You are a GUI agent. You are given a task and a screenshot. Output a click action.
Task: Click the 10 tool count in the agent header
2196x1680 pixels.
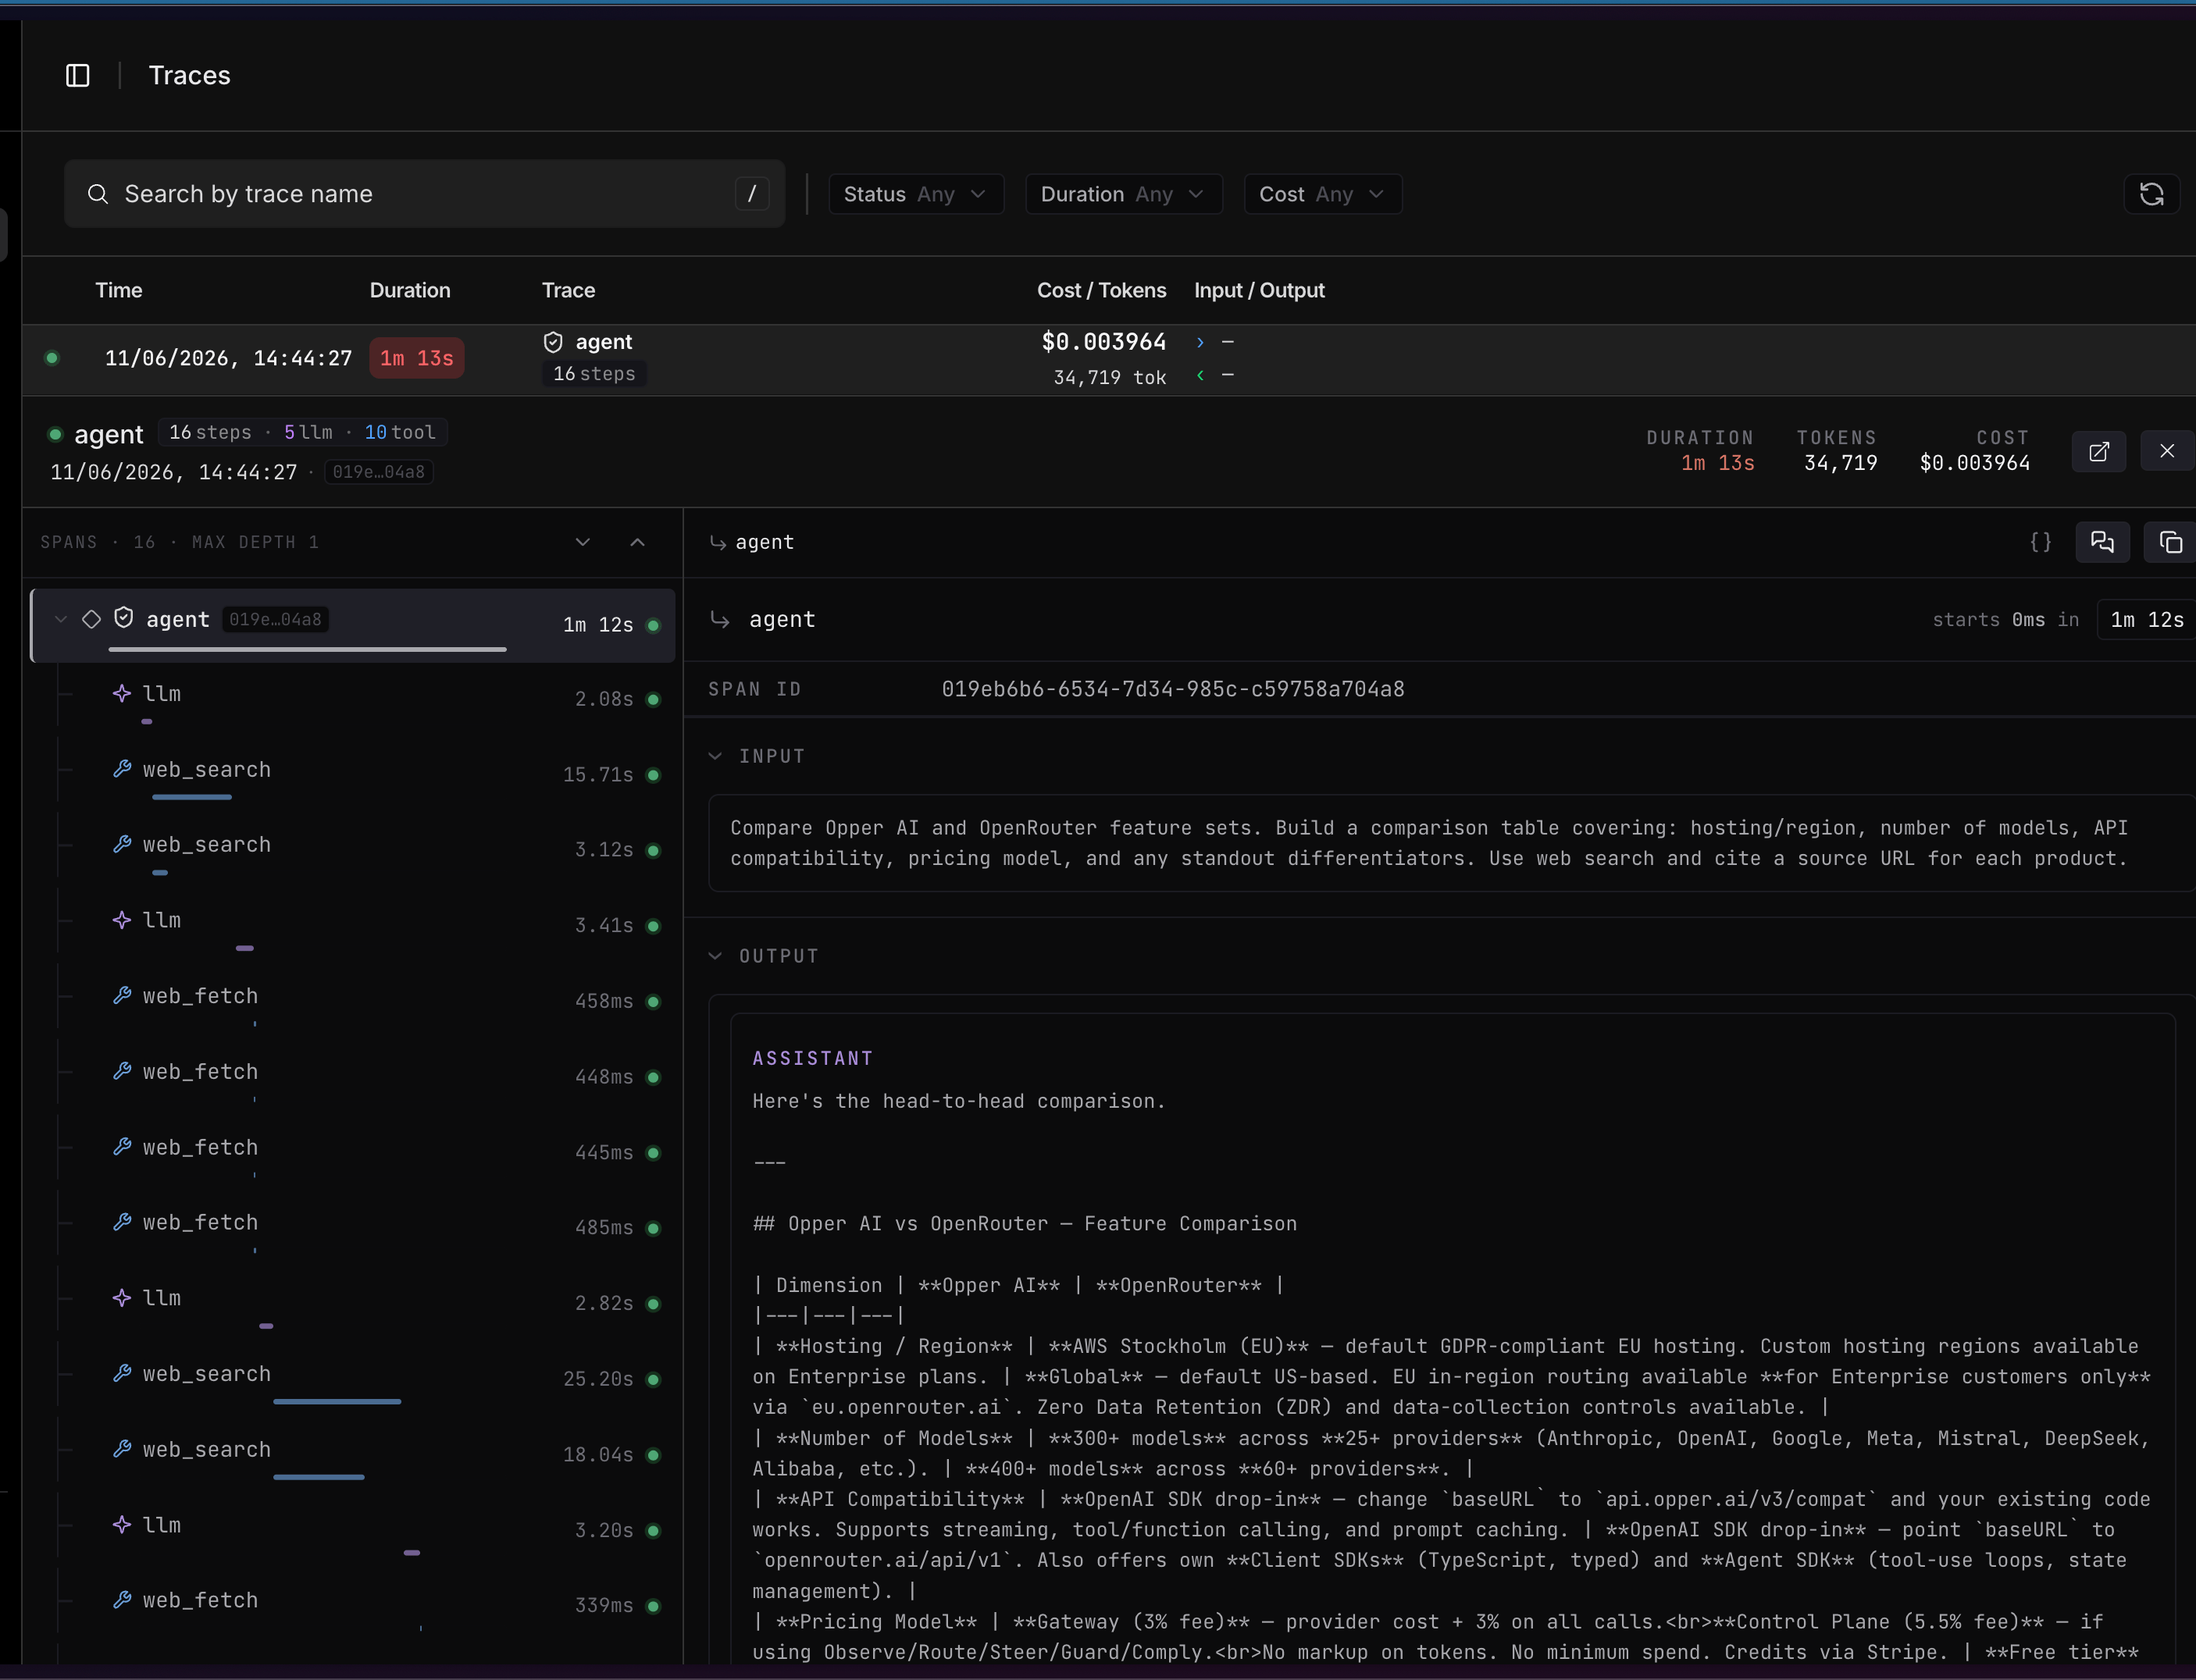coord(400,432)
